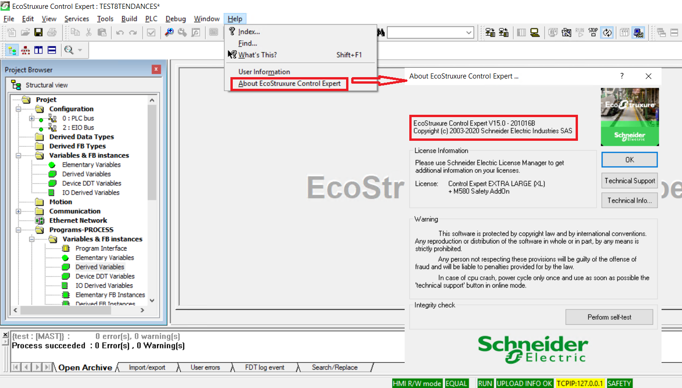682x388 pixels.
Task: Click the Project Browser tree scroll-down arrow
Action: tap(152, 301)
